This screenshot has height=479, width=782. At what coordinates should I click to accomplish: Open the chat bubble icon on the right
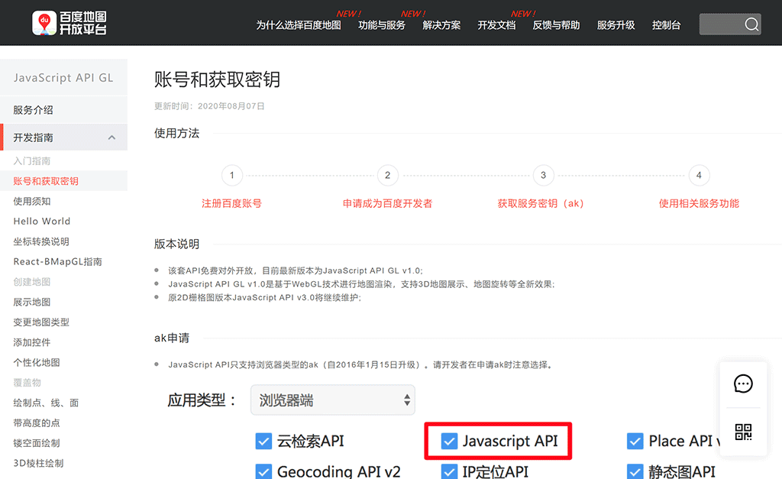point(743,384)
